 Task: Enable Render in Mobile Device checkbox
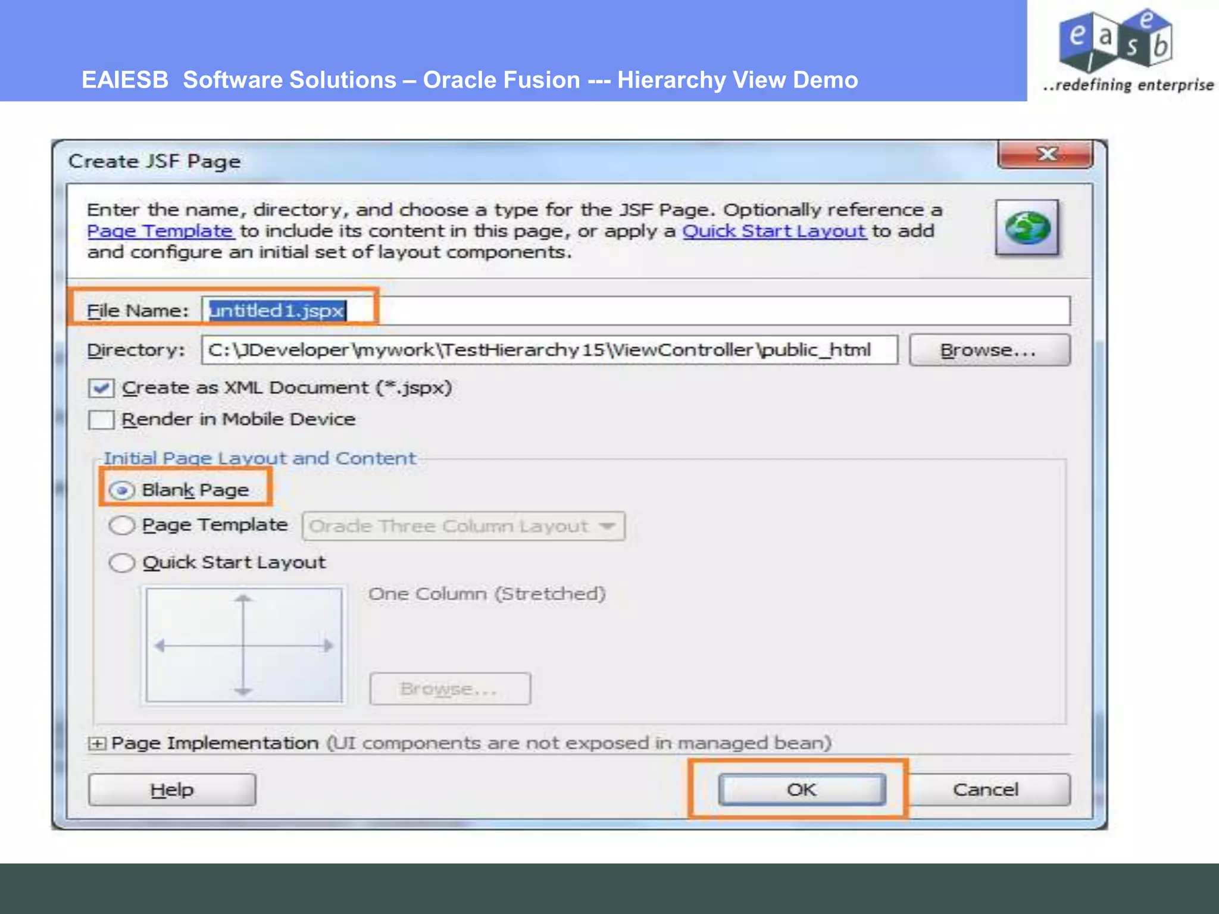coord(101,420)
